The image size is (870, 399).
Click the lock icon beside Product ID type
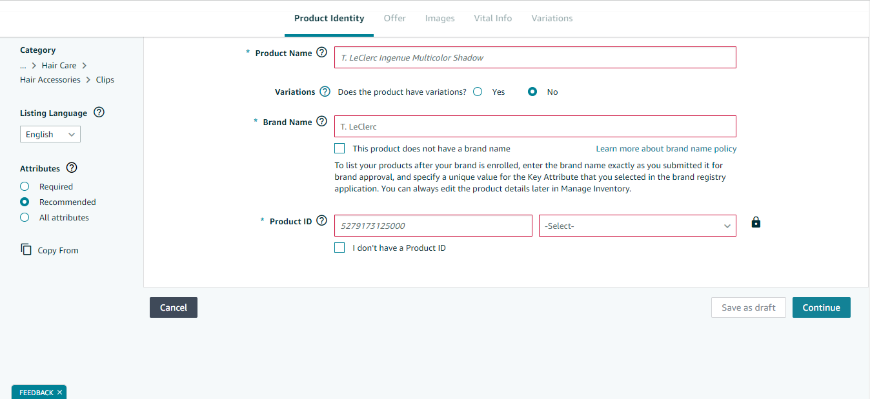pyautogui.click(x=756, y=222)
